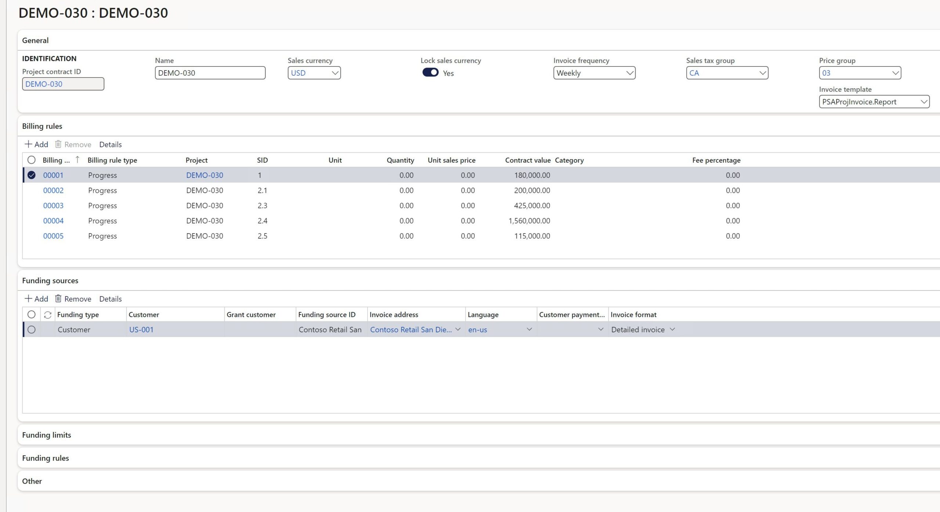
Task: Open Details in Billing rules toolbar
Action: point(110,144)
